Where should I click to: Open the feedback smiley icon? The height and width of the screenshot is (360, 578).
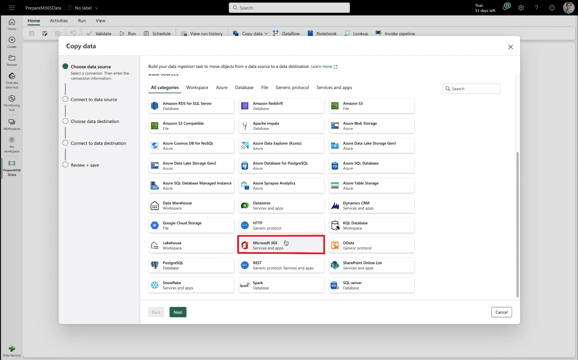pos(552,8)
